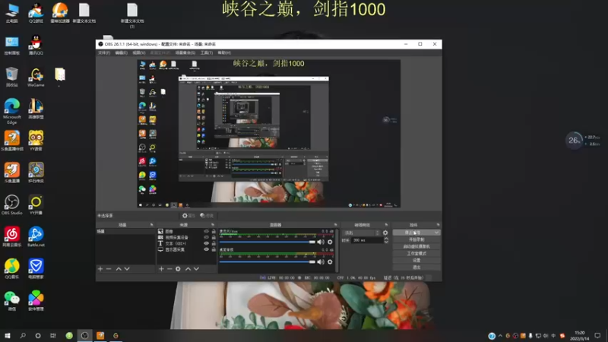This screenshot has width=608, height=342.
Task: Move scene down in Scenes panel
Action: (127, 269)
